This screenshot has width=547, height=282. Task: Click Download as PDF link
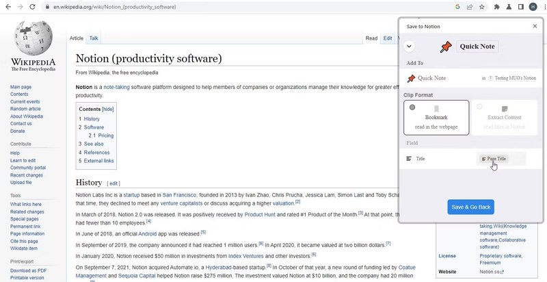28,270
